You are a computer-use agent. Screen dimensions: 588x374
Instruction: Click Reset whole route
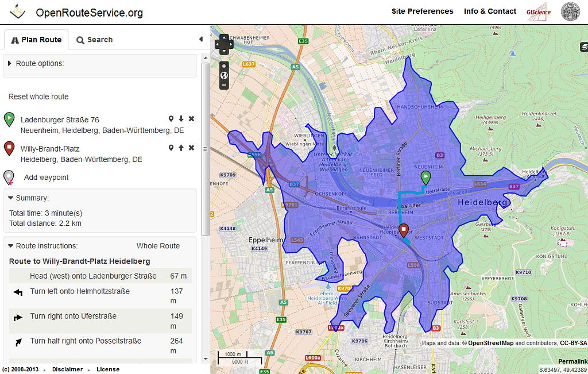[x=38, y=97]
